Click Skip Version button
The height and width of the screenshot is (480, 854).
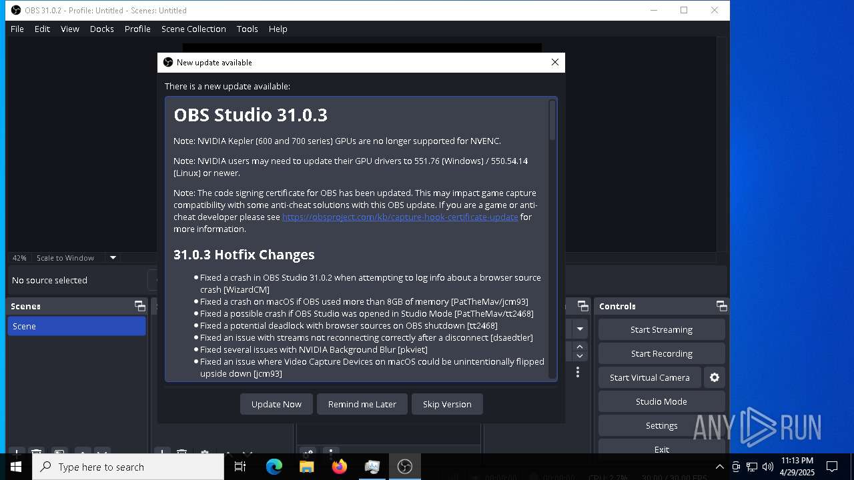(x=447, y=404)
